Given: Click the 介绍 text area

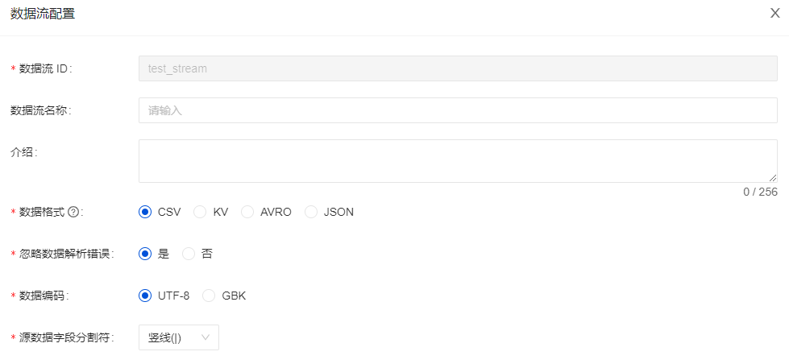Looking at the screenshot, I should pos(458,161).
